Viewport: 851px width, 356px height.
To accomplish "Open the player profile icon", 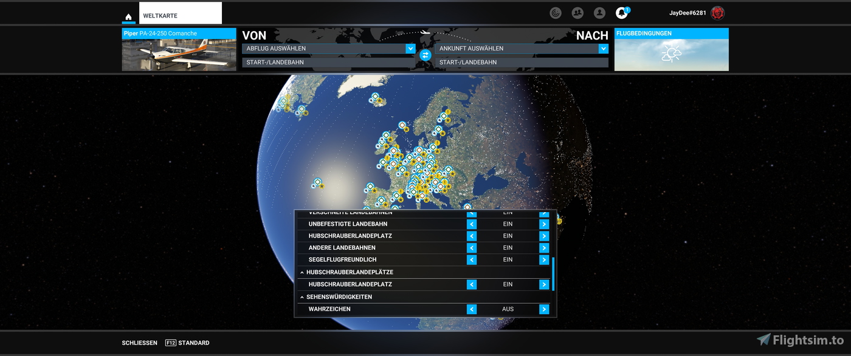I will pyautogui.click(x=599, y=13).
